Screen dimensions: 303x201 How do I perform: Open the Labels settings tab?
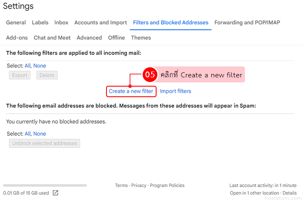click(40, 23)
